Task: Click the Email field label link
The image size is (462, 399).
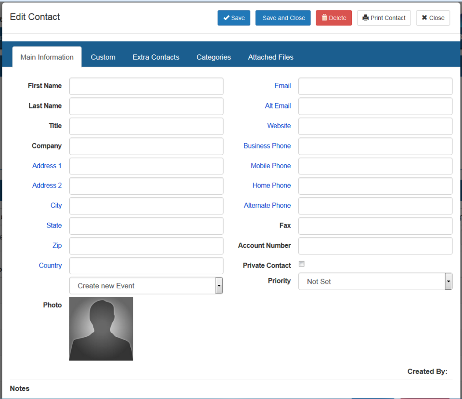Action: point(282,86)
